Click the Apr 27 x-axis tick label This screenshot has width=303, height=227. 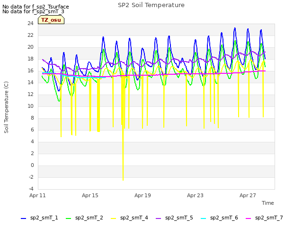coord(248,195)
